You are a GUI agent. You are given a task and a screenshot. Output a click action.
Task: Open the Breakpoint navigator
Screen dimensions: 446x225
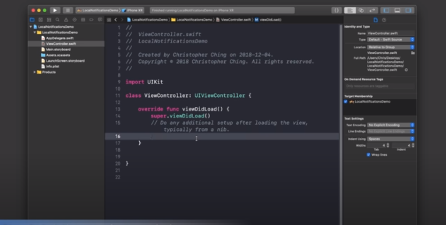point(91,20)
